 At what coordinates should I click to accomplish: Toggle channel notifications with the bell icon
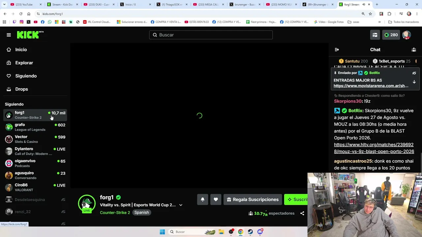pyautogui.click(x=203, y=199)
